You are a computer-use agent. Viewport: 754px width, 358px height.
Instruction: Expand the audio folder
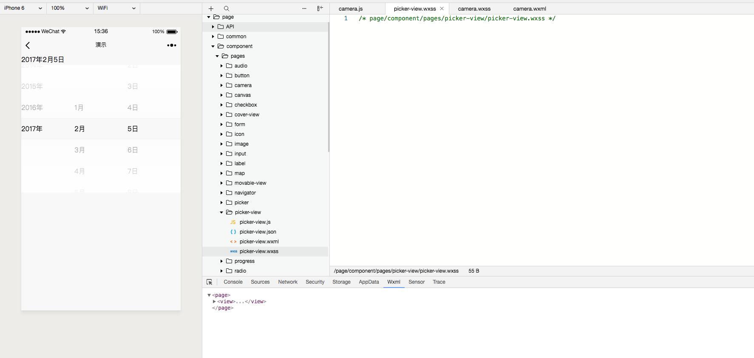(x=221, y=66)
